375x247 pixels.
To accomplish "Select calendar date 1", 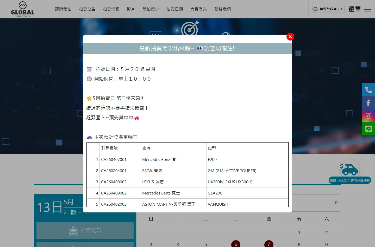I will tap(299, 233).
